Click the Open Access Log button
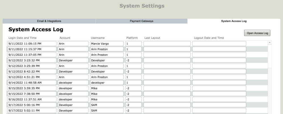 257,33
